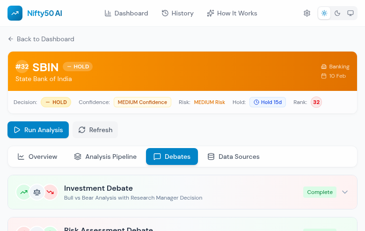
Task: Click the green bull trend icon in Investment Debate
Action: click(24, 192)
